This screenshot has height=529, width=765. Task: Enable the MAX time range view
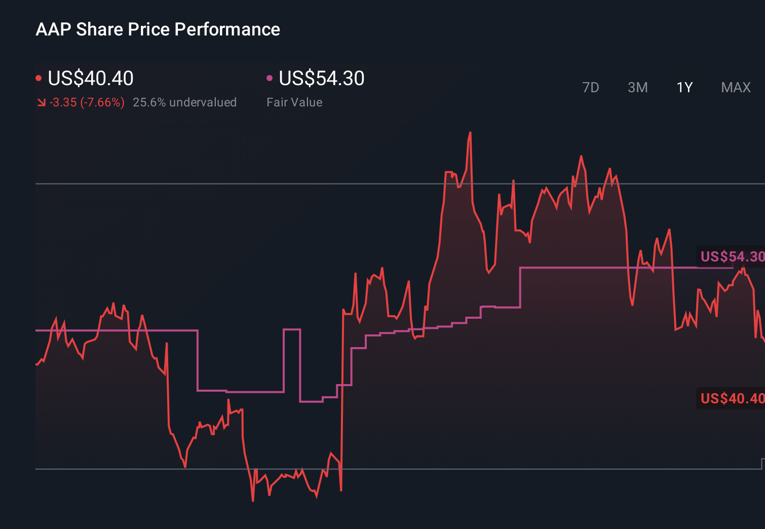click(736, 87)
